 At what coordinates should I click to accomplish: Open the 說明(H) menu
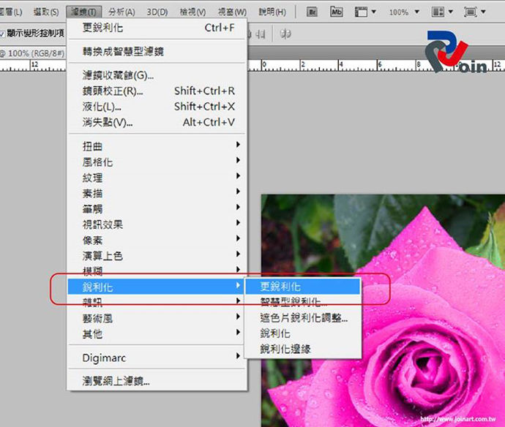point(272,12)
